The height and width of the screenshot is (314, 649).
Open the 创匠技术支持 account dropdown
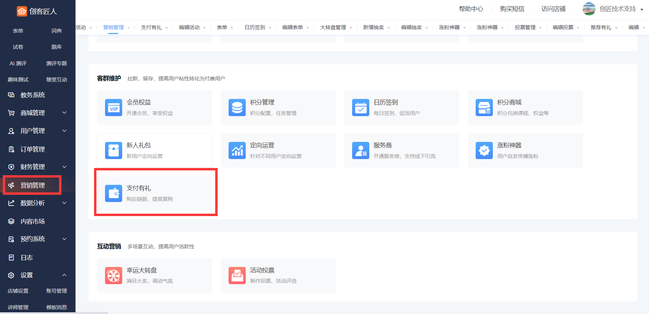[x=642, y=10]
